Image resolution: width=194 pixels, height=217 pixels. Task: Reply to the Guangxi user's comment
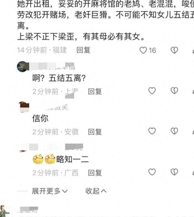[x=95, y=173]
